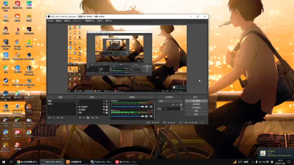Remove selected scene with minus icon

pos(53,118)
